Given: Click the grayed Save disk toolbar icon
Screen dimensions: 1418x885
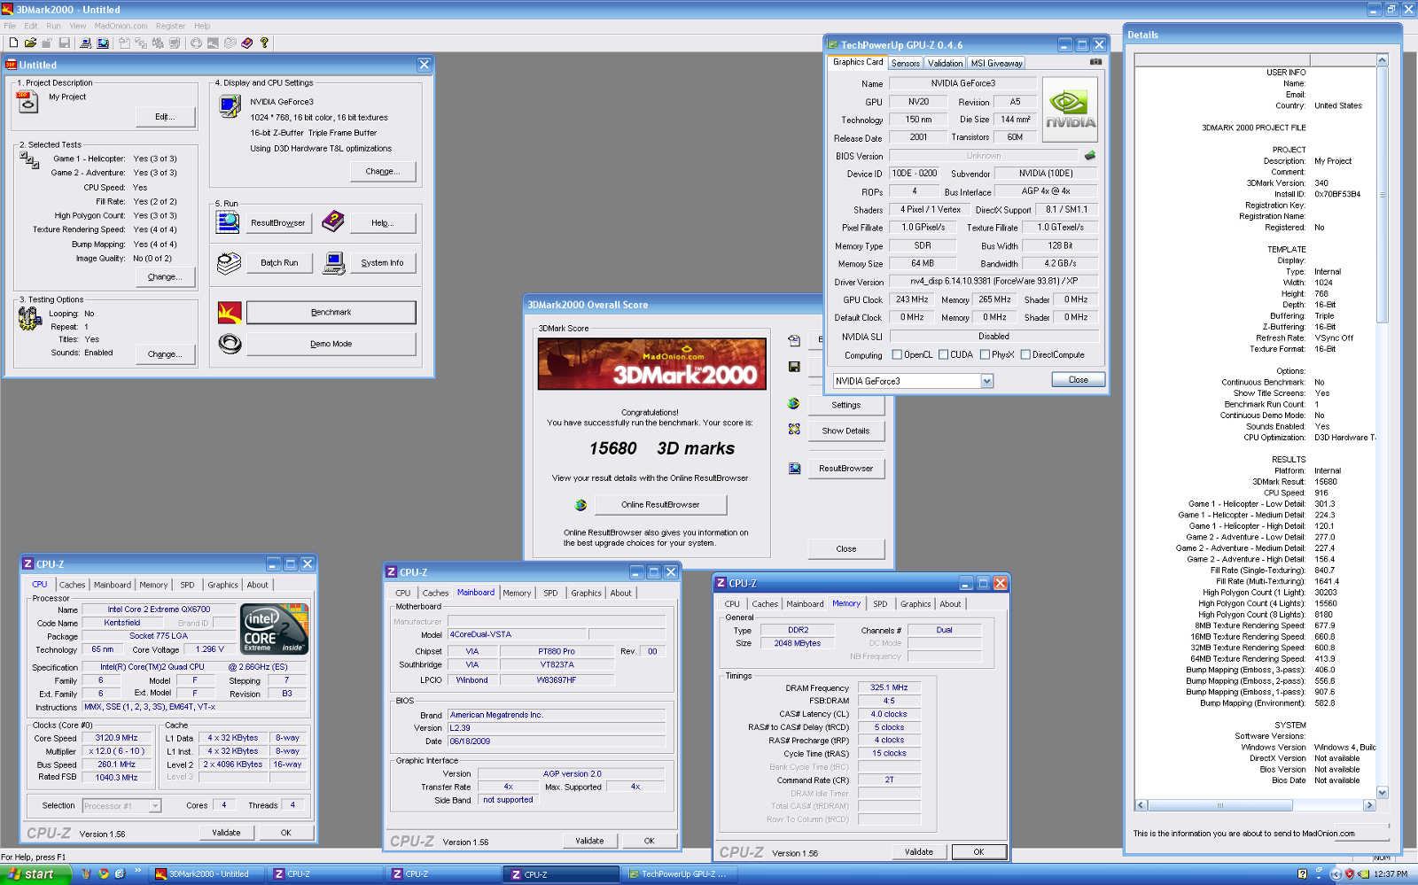Looking at the screenshot, I should [65, 43].
